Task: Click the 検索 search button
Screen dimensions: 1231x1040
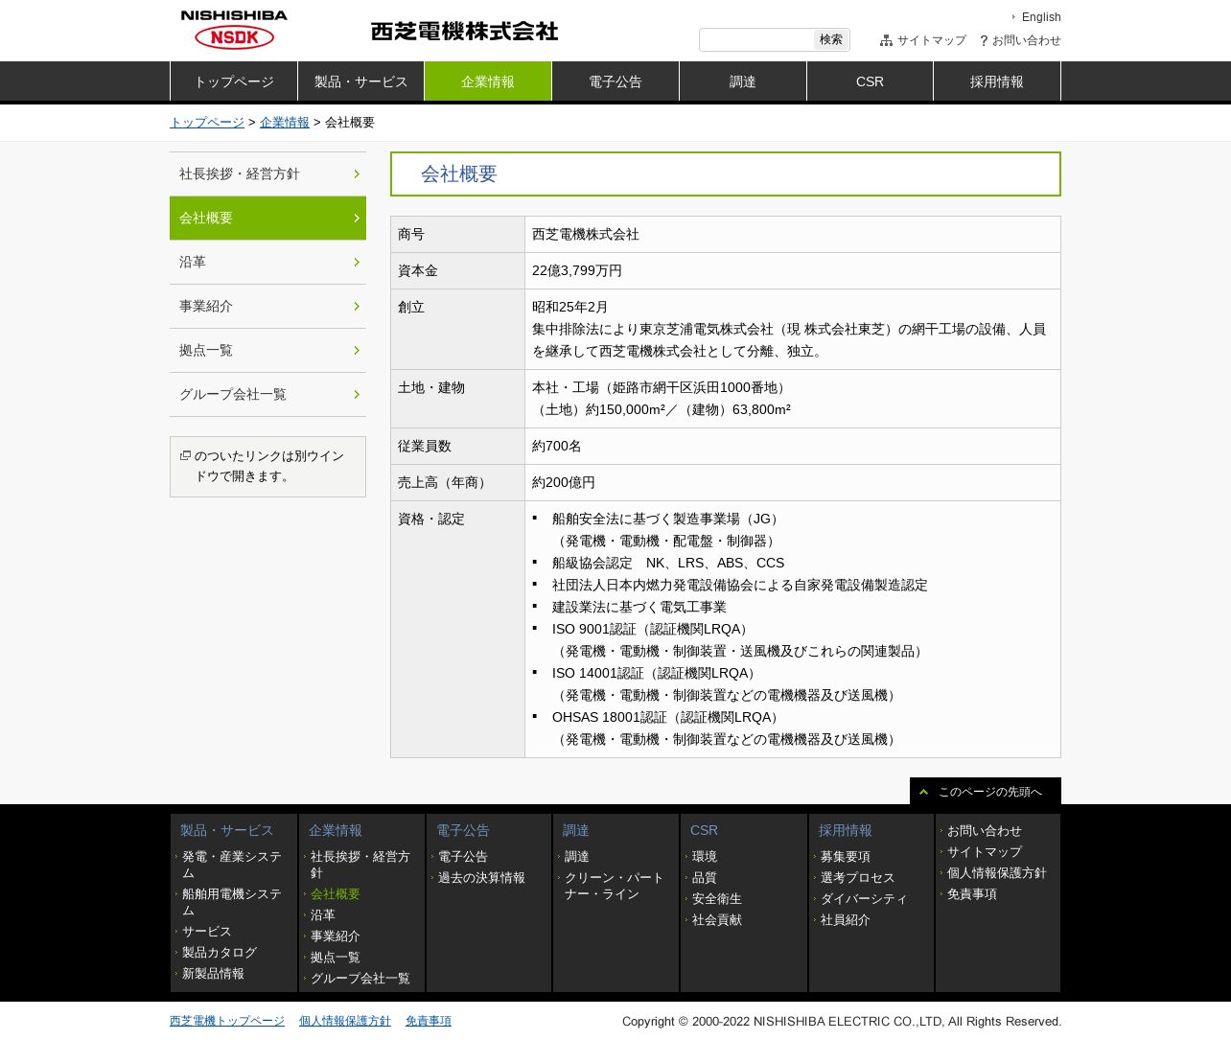Action: [x=831, y=39]
